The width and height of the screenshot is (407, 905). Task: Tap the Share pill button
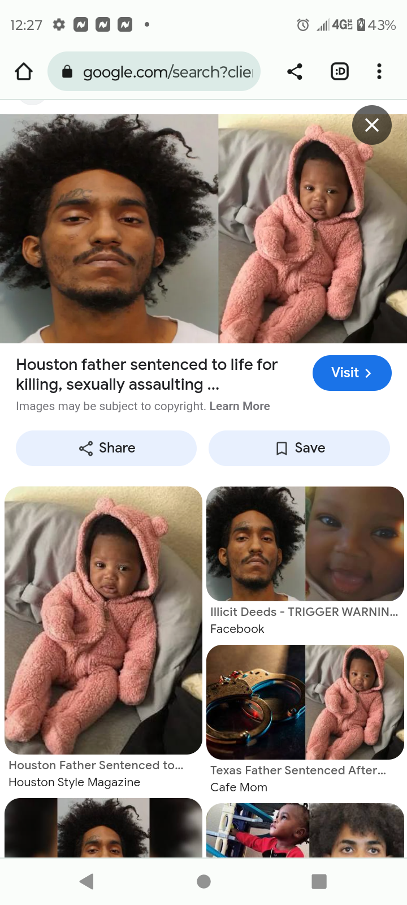pos(106,448)
